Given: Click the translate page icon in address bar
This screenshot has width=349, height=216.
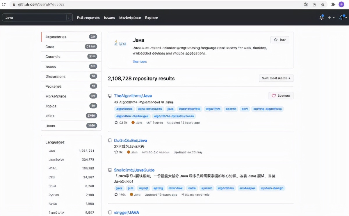Looking at the screenshot, I should point(306,4).
